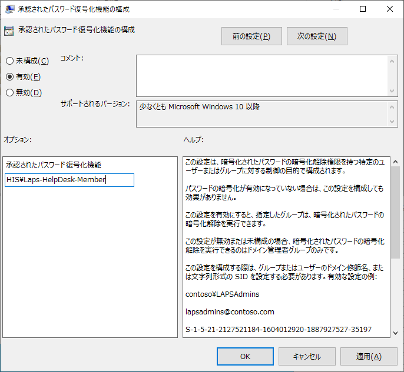404x372 pixels.
Task: Go to 前の設定 (previous setting)
Action: 251,36
